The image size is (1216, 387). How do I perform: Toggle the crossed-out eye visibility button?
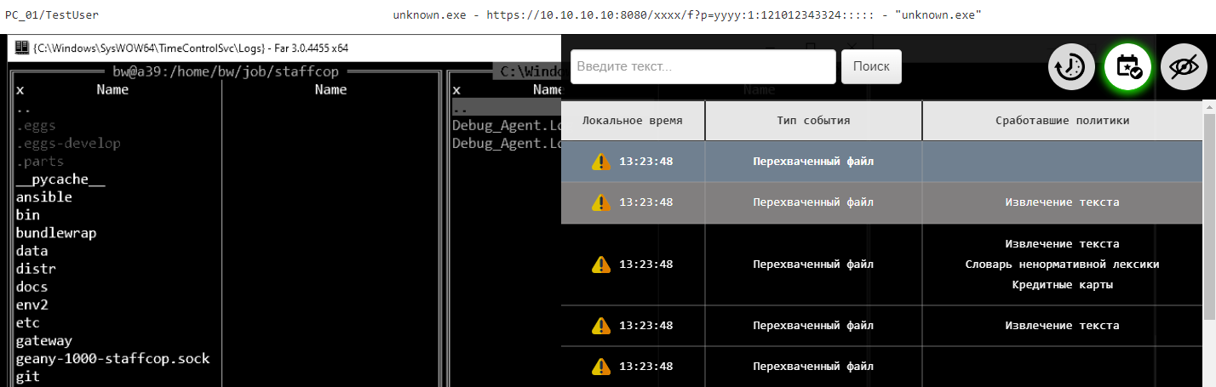click(x=1184, y=67)
